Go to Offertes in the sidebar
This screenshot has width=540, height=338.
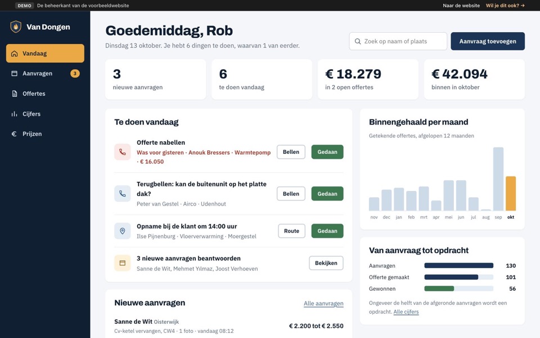pyautogui.click(x=45, y=94)
